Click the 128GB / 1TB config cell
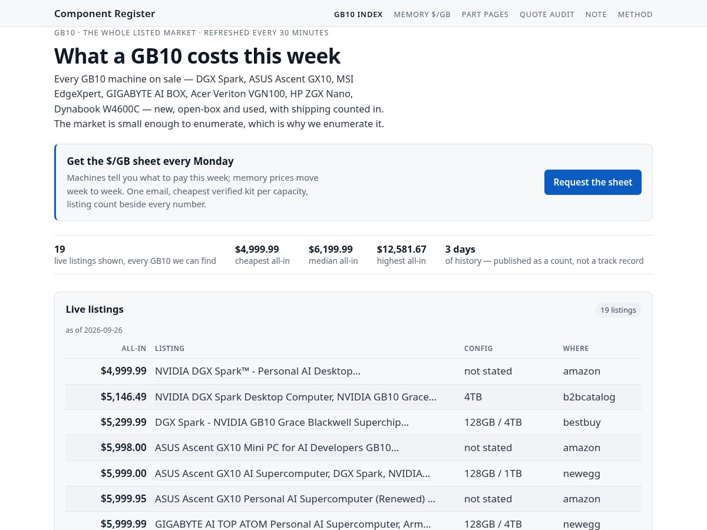 tap(493, 473)
